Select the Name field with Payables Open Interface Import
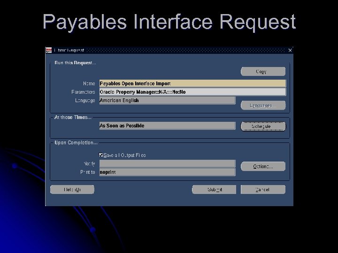The image size is (338, 253). pos(193,83)
